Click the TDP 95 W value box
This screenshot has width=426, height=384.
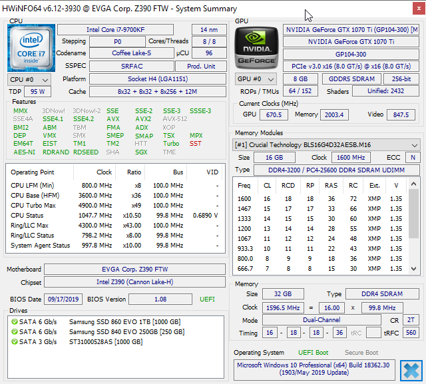[38, 92]
